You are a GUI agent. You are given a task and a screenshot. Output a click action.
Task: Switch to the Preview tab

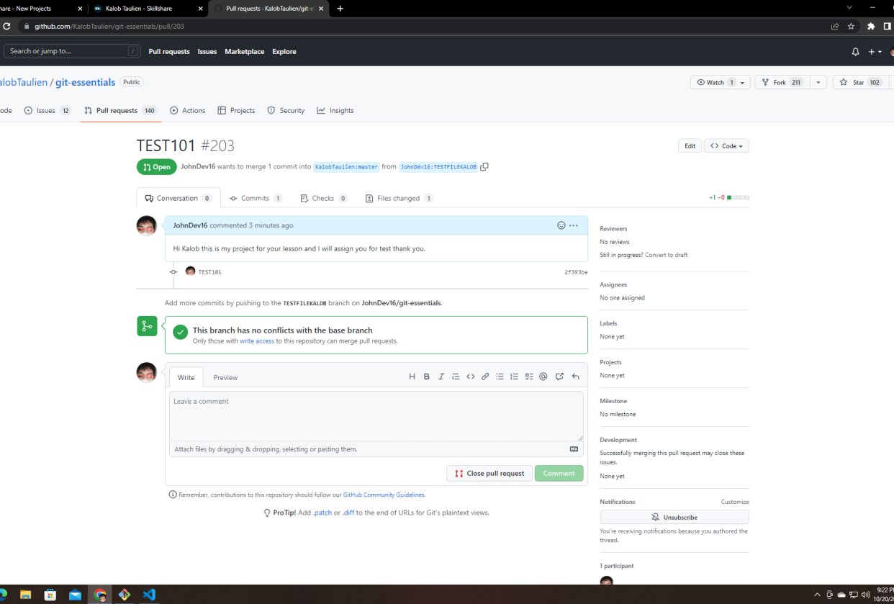(x=225, y=378)
